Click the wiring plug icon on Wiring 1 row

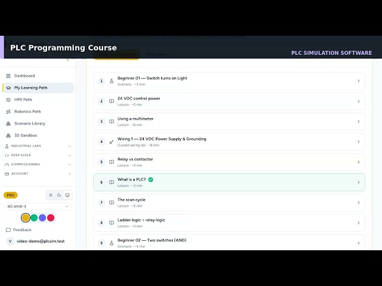[x=112, y=142]
